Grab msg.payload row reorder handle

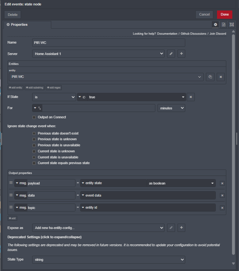pyautogui.click(x=11, y=183)
